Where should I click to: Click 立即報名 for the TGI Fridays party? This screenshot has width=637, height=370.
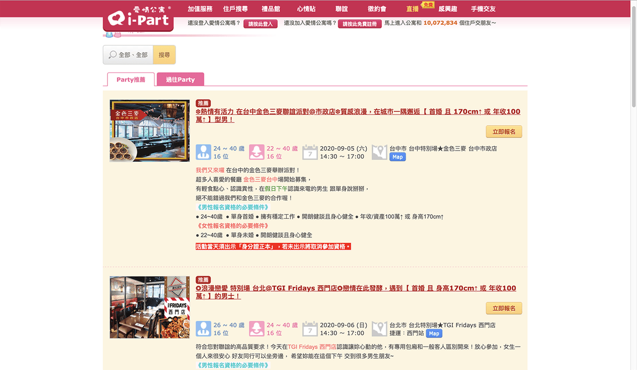tap(504, 308)
